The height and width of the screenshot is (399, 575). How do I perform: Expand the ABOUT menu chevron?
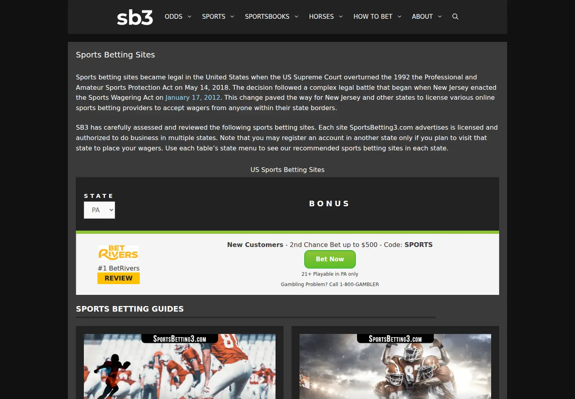[440, 17]
